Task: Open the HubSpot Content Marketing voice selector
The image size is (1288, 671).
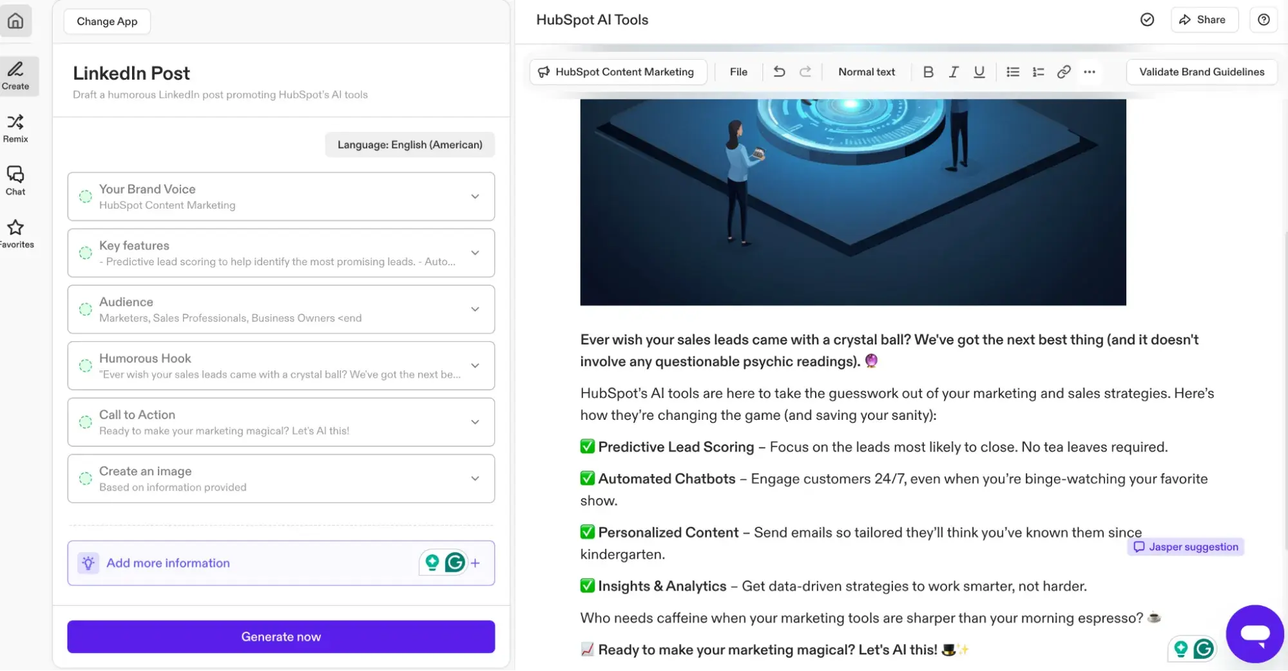Action: (618, 72)
